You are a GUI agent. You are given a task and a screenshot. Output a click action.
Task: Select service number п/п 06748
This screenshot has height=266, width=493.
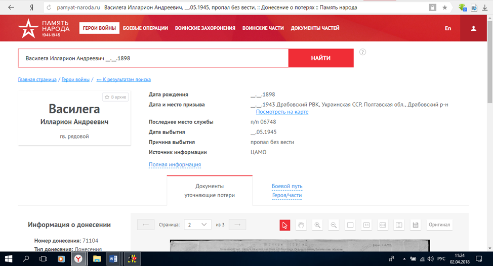(263, 122)
